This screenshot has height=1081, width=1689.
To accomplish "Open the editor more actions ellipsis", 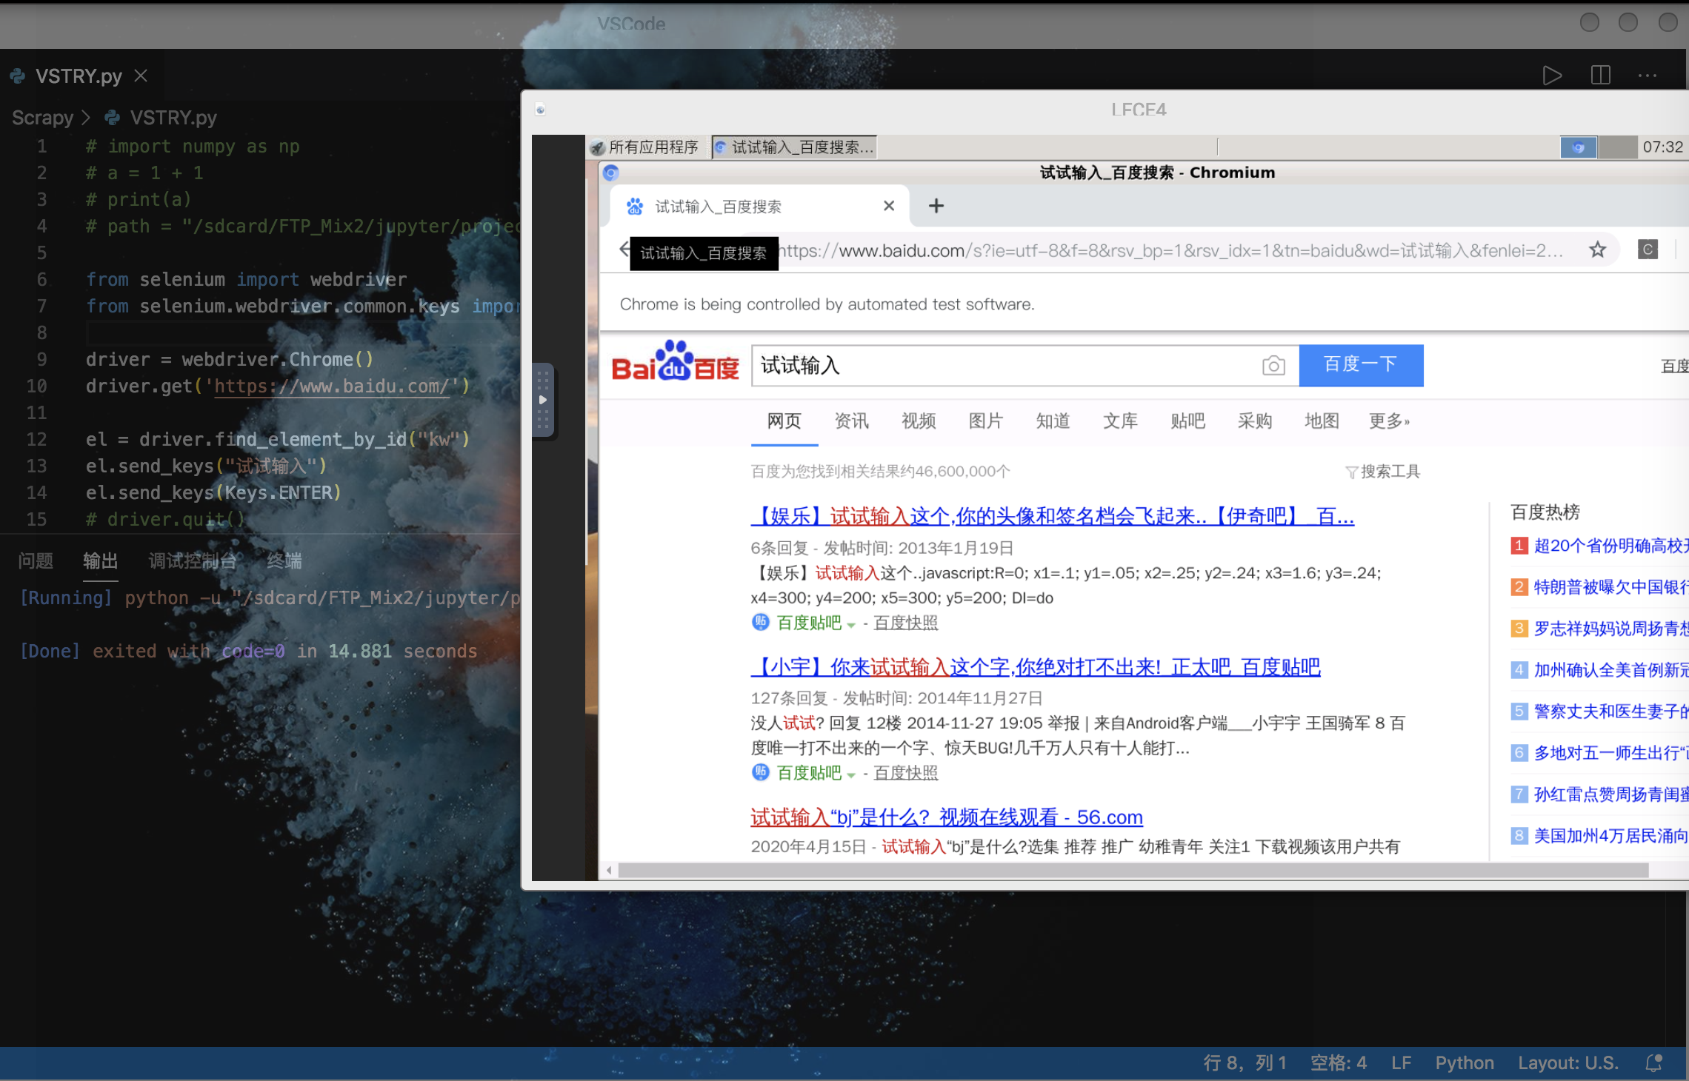I will click(1648, 76).
